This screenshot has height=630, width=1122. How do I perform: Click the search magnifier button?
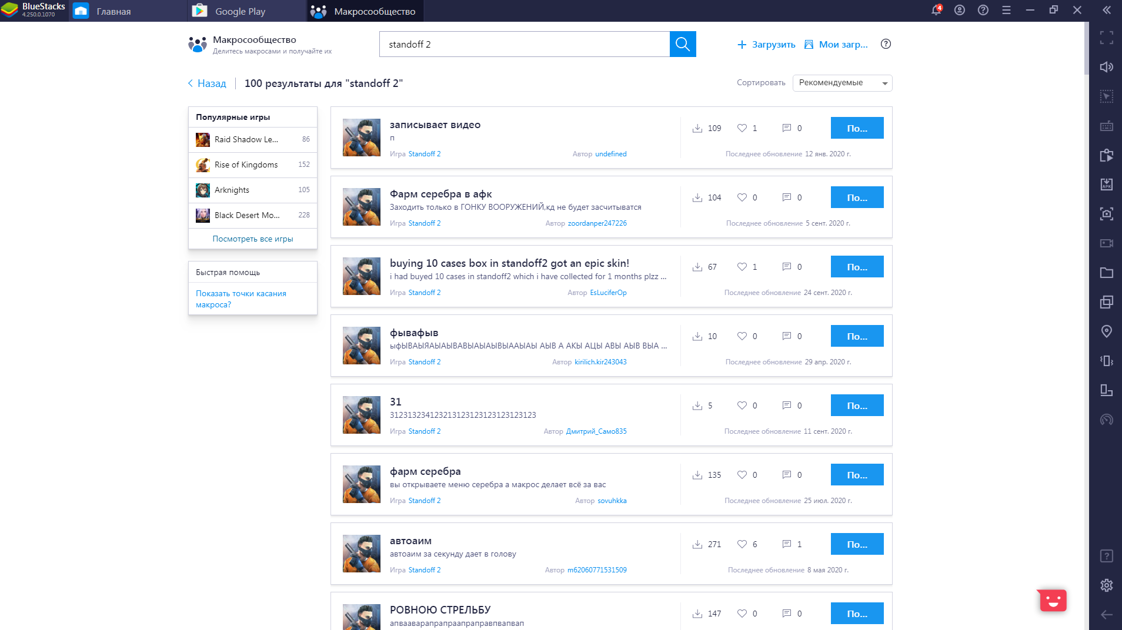(x=683, y=44)
